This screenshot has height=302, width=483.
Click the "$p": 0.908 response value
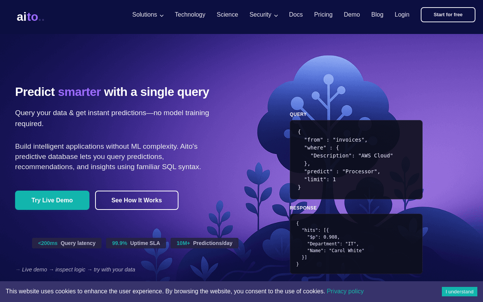point(323,237)
